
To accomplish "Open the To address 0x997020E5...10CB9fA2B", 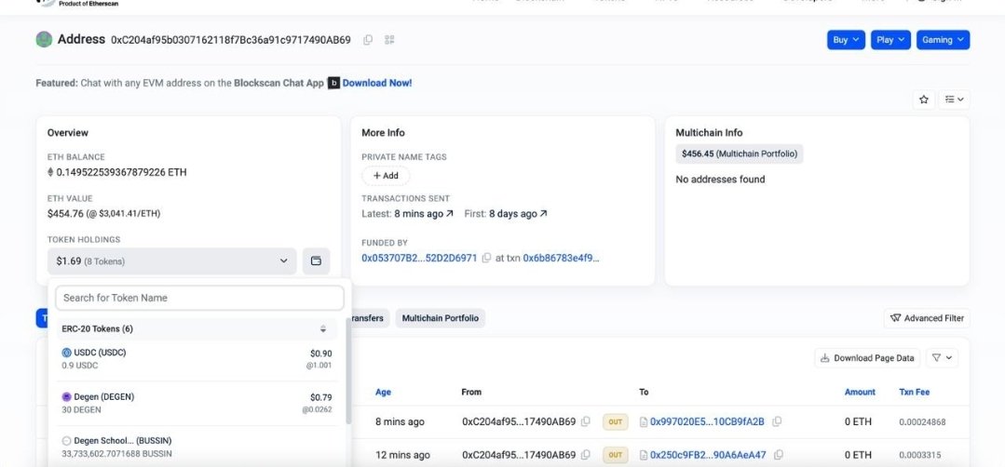I will [x=707, y=421].
